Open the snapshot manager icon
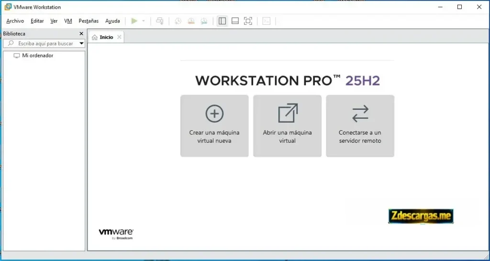Screen dimensions: 490x261 coord(204,21)
